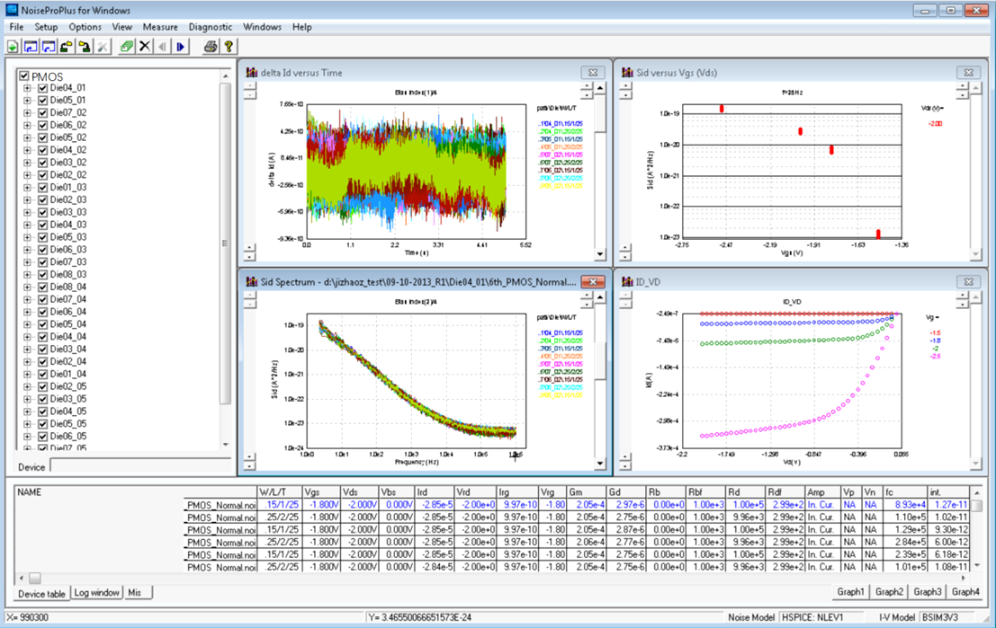
Task: Click the Graph2 button
Action: click(889, 592)
